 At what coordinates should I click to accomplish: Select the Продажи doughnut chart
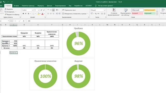(78, 42)
